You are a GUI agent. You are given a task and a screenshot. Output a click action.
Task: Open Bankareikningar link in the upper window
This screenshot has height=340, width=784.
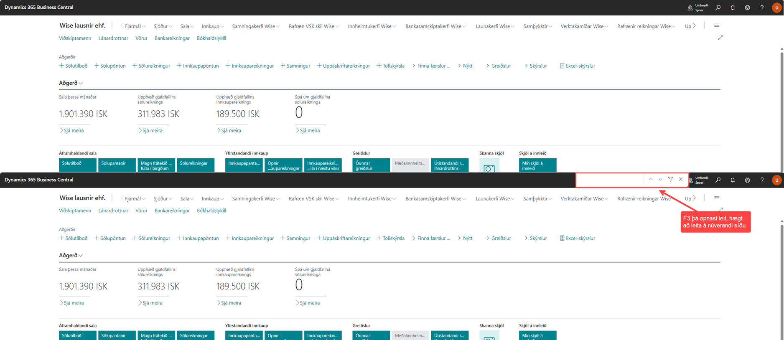(172, 38)
